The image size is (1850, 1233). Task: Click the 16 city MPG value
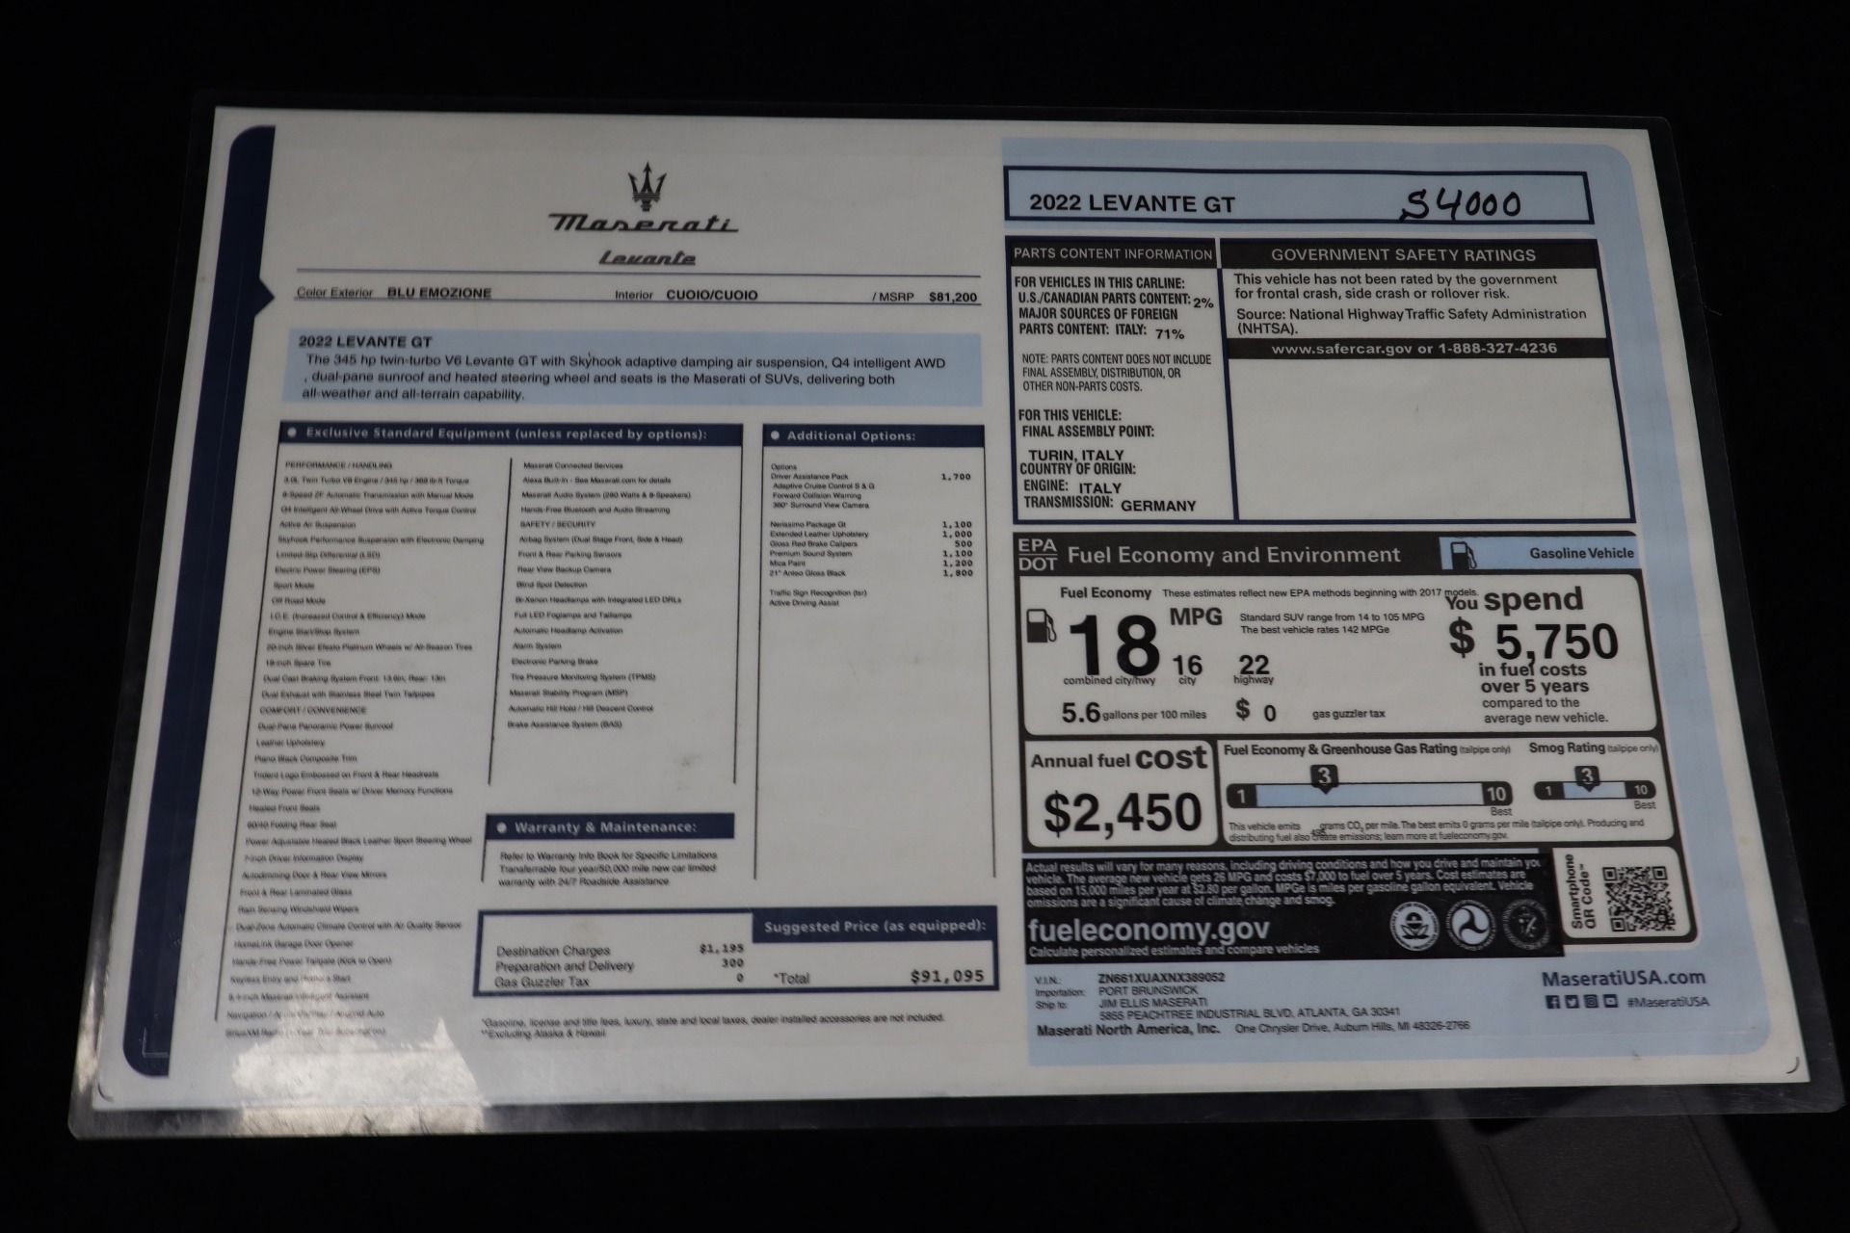[1187, 666]
